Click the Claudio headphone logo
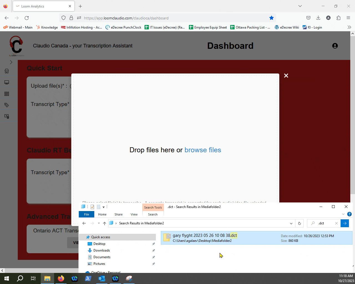Viewport: 355px width, 284px height. click(16, 46)
